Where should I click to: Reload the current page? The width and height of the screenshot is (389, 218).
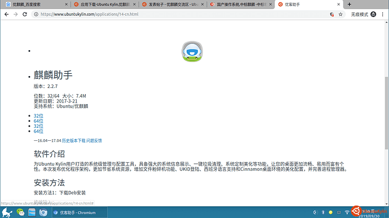tap(25, 15)
